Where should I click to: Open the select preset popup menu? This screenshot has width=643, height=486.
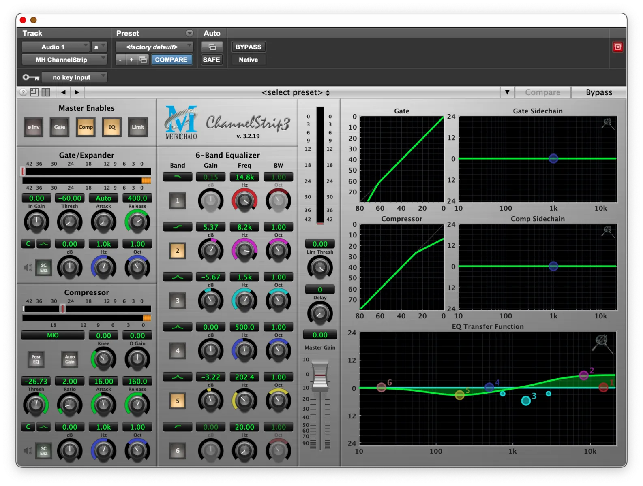(296, 92)
